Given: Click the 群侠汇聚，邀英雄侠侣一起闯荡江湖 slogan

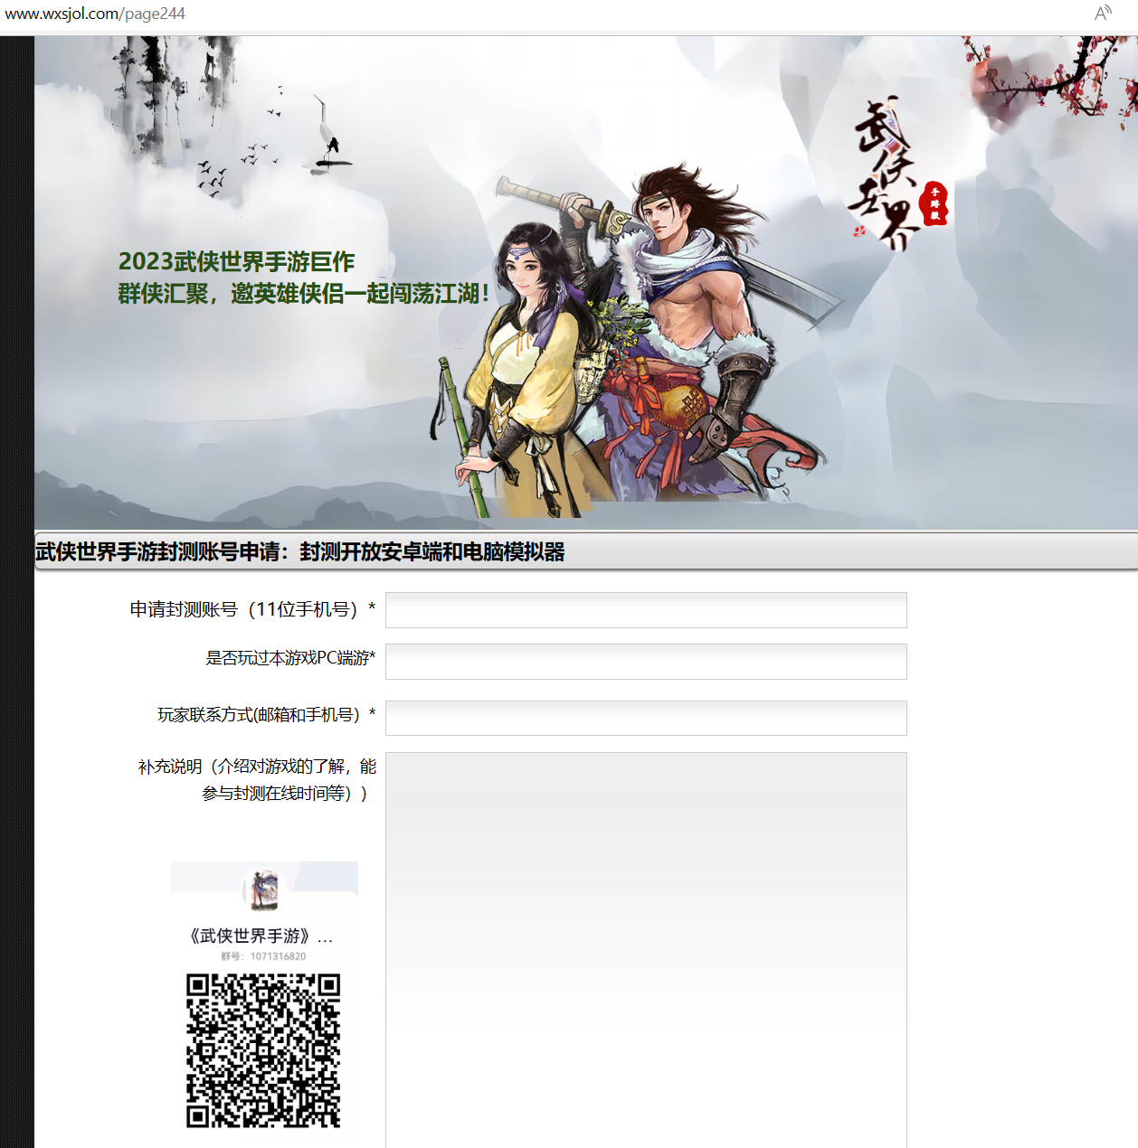Looking at the screenshot, I should coord(304,294).
